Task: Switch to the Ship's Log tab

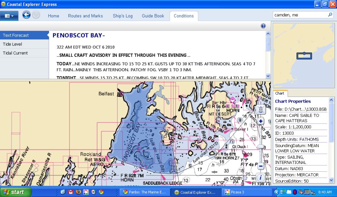Action: pos(123,16)
